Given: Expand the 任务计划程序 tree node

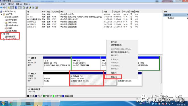Looking at the screenshot, I should [x=4, y=17].
